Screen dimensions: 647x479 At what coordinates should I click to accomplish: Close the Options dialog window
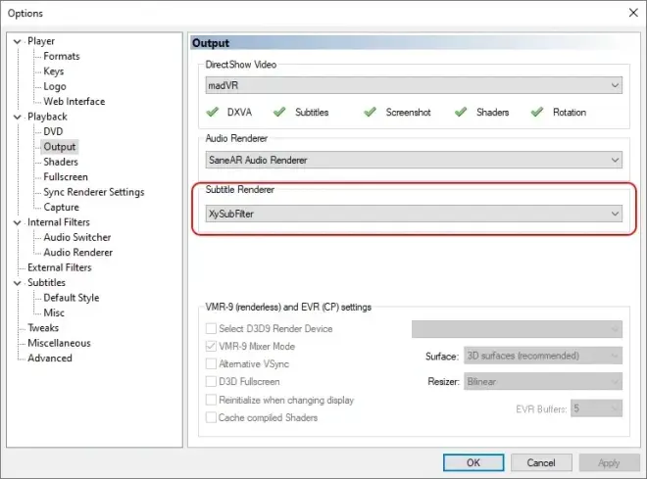coord(633,13)
